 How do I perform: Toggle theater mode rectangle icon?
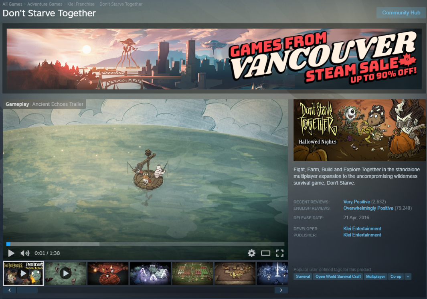click(x=265, y=253)
